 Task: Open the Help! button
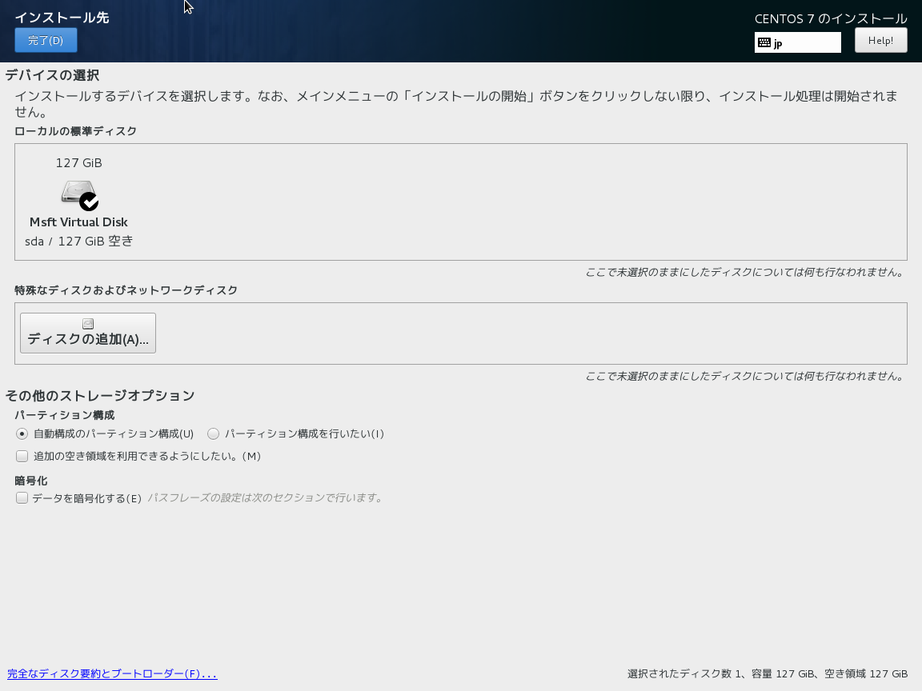(880, 41)
